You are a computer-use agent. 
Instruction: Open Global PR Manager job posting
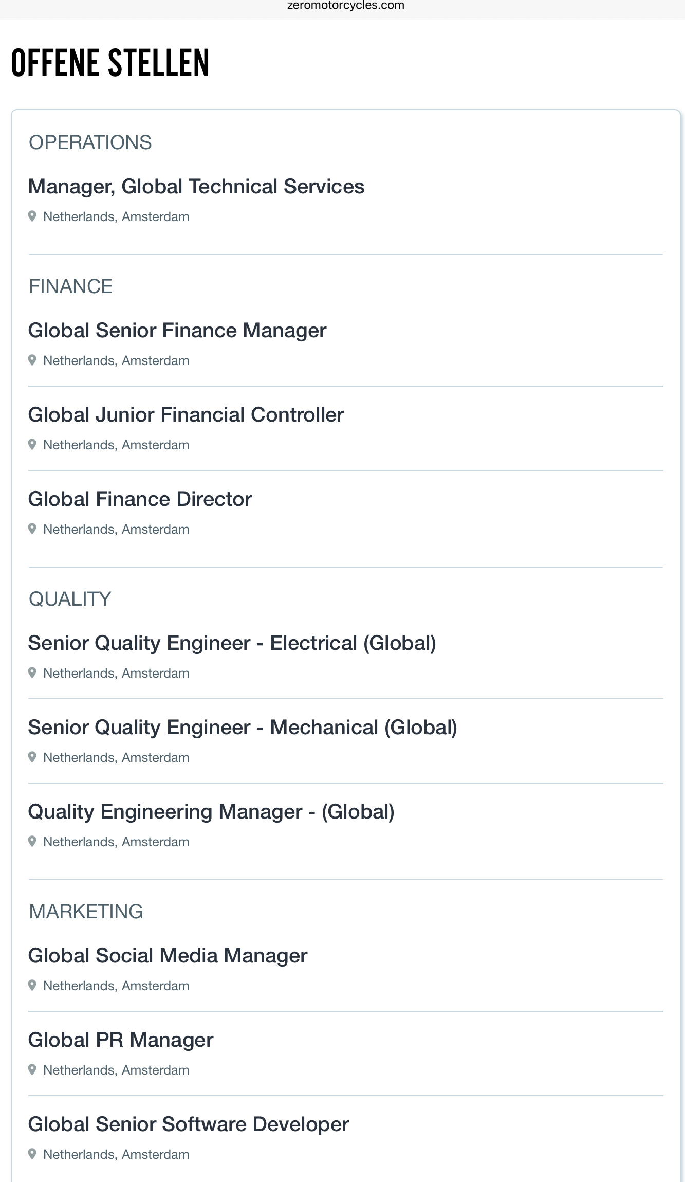tap(120, 1040)
